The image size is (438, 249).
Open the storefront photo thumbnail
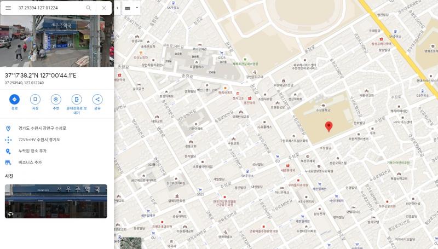click(x=56, y=201)
